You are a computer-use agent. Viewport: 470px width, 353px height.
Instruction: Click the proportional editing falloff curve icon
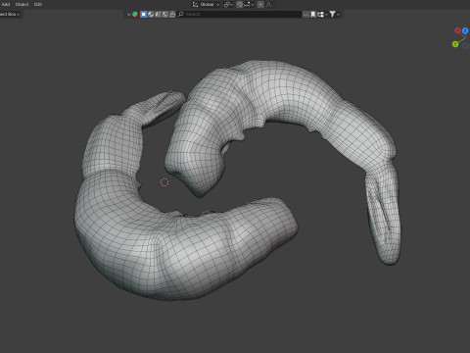[269, 5]
